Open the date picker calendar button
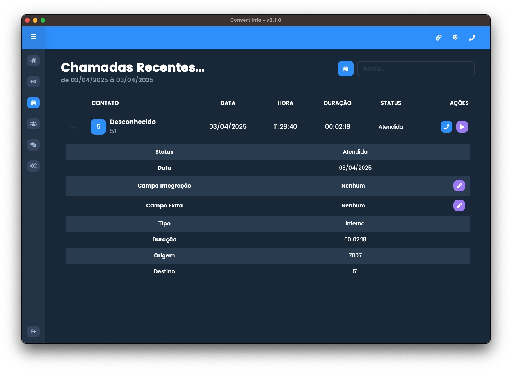 [x=346, y=69]
